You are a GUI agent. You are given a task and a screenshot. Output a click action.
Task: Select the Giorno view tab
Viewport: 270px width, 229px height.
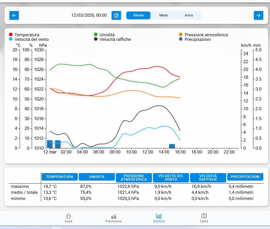coord(138,15)
